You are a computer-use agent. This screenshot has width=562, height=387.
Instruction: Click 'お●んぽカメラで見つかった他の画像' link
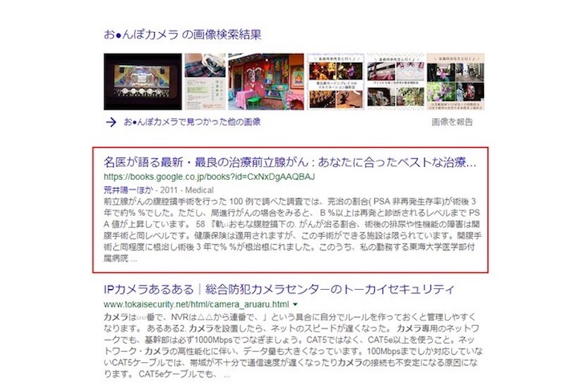pos(191,122)
